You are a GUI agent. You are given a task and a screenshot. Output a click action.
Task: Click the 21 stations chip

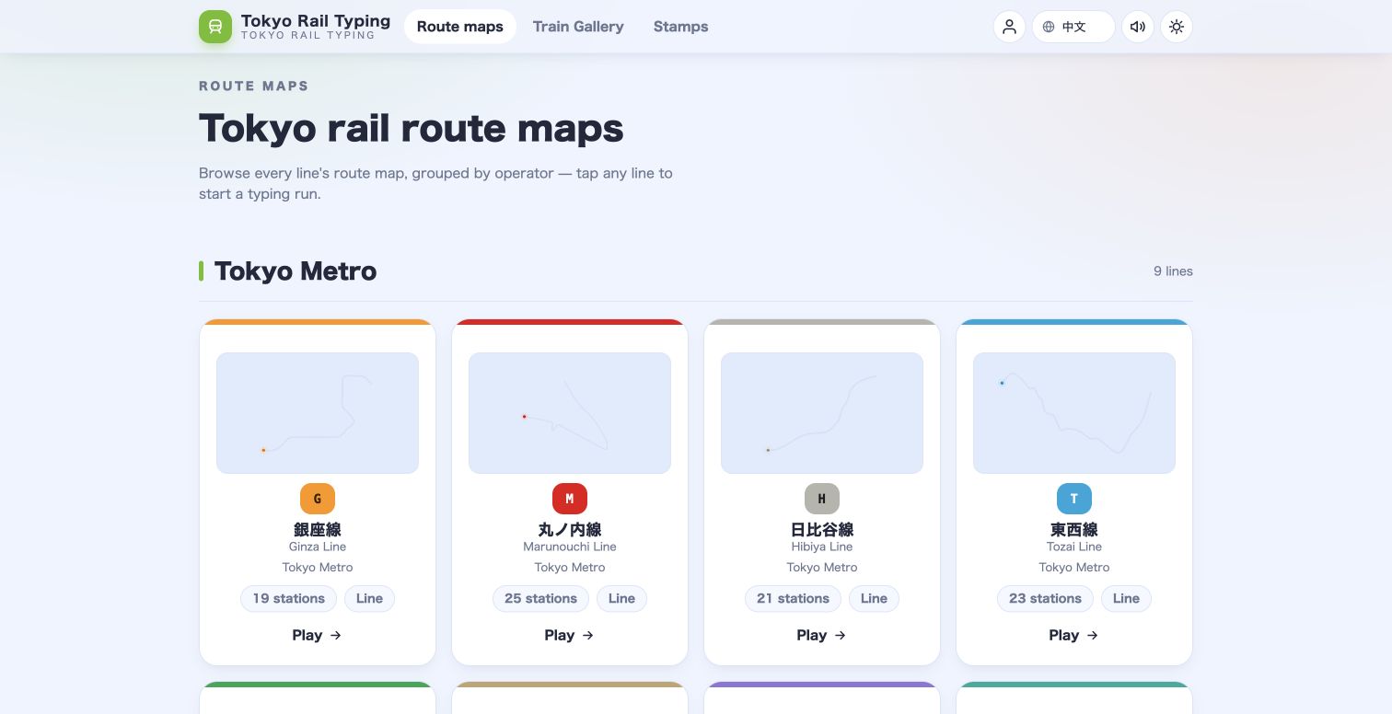point(794,598)
